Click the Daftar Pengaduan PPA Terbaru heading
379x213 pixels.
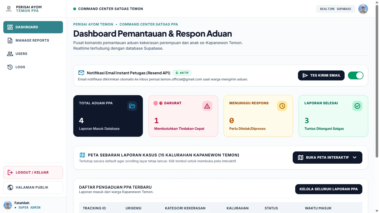point(115,187)
